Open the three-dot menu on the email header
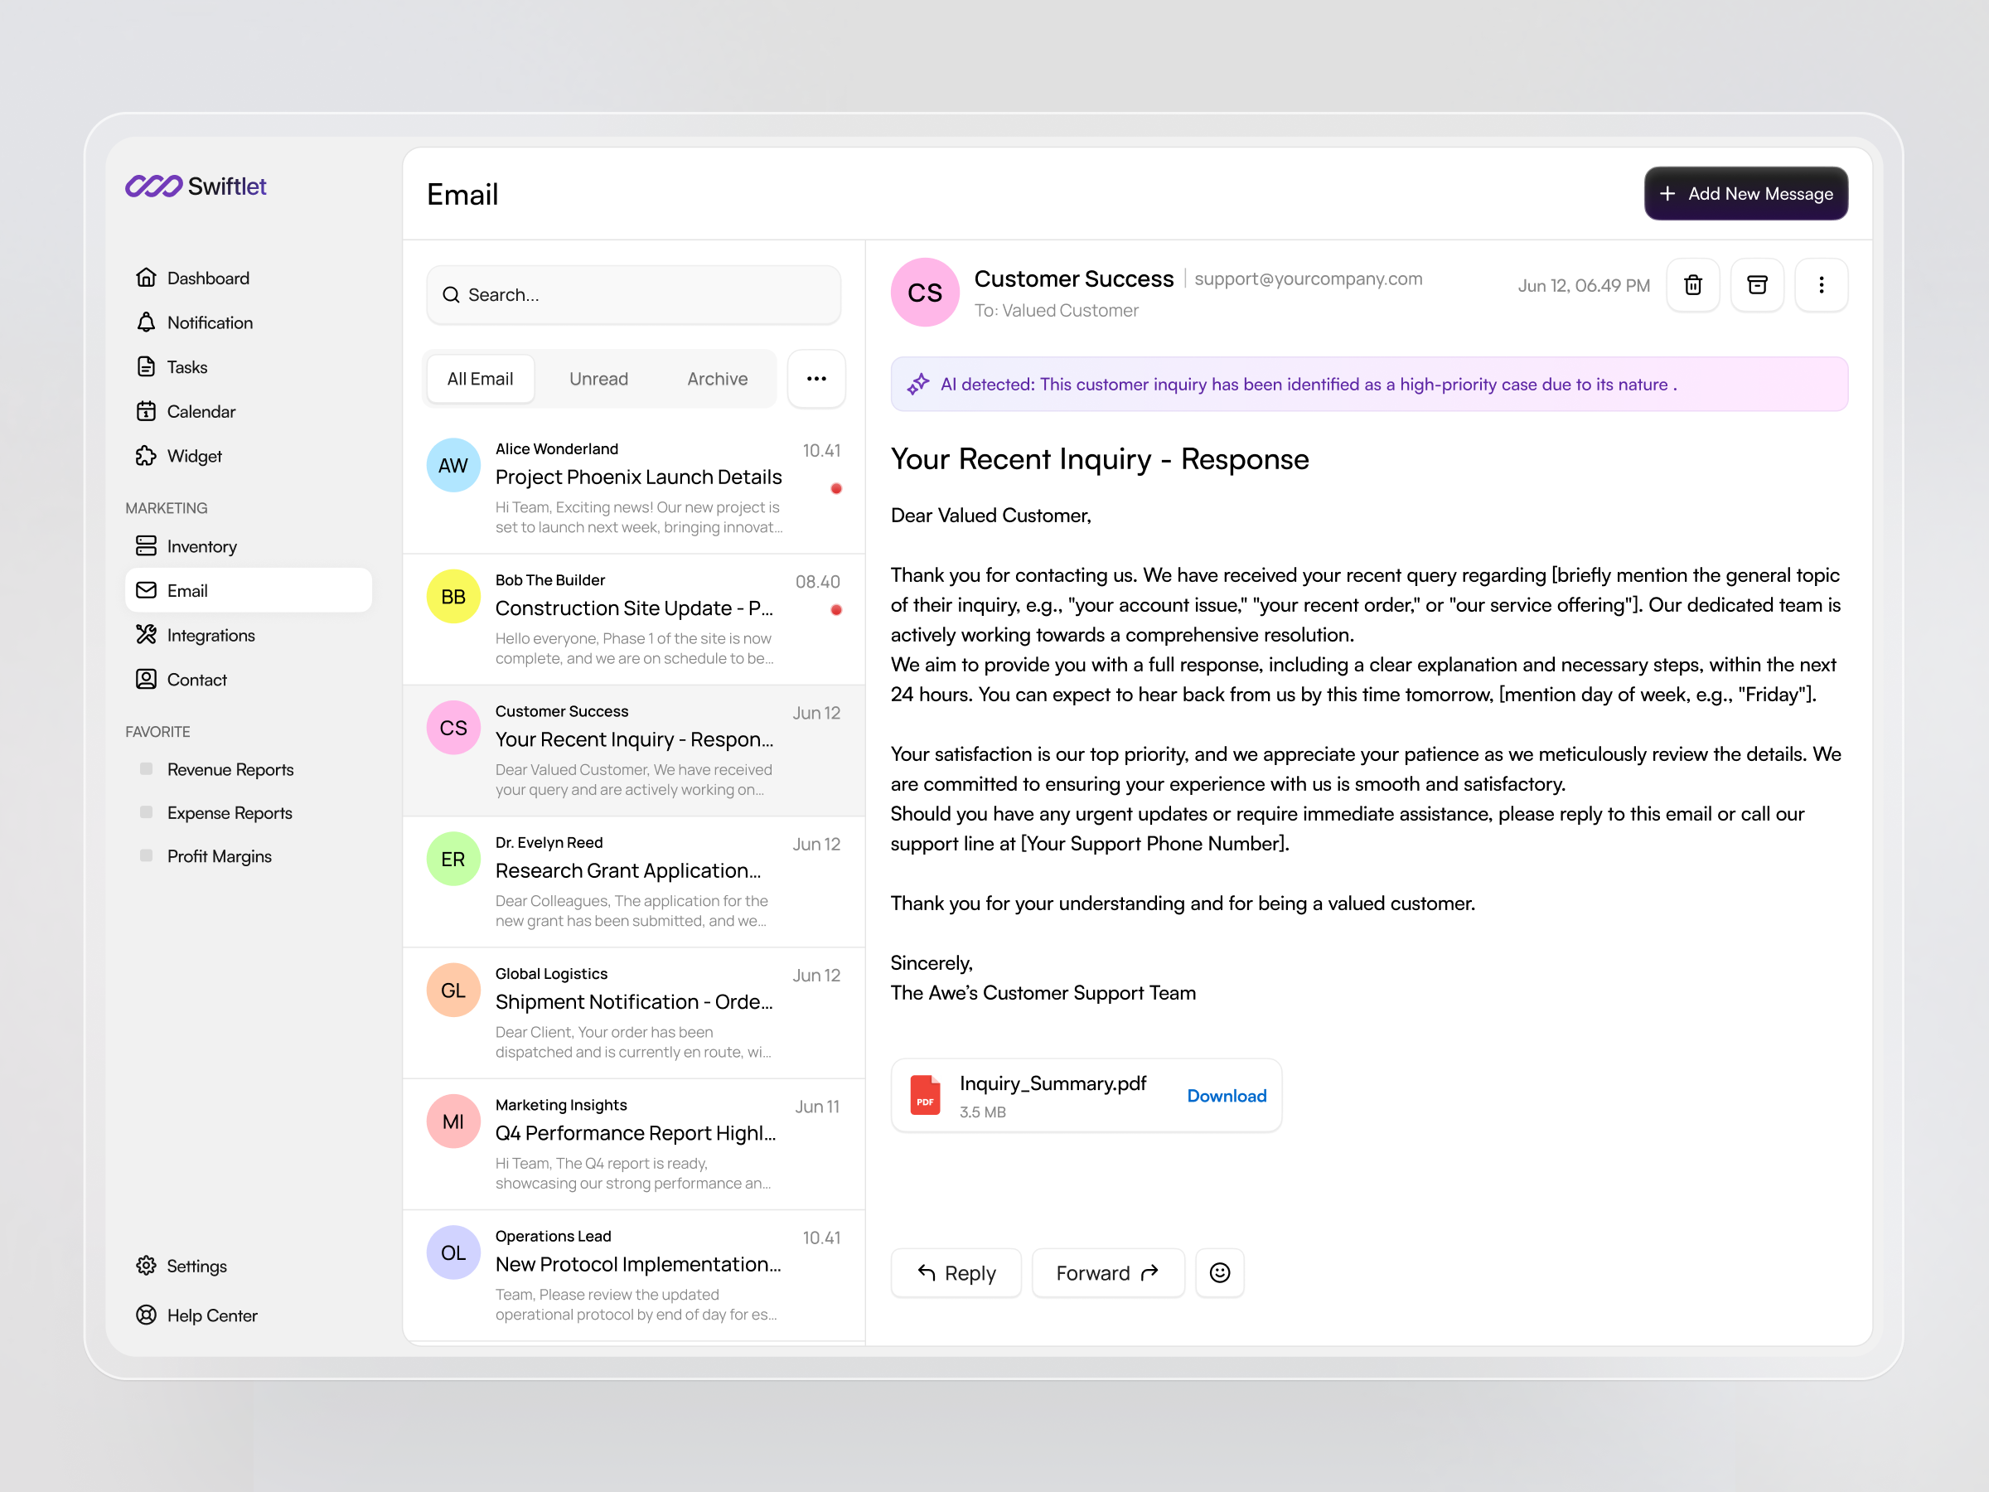This screenshot has height=1492, width=1989. tap(1822, 285)
